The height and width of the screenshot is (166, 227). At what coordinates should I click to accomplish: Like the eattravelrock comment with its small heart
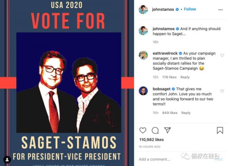pos(222,56)
